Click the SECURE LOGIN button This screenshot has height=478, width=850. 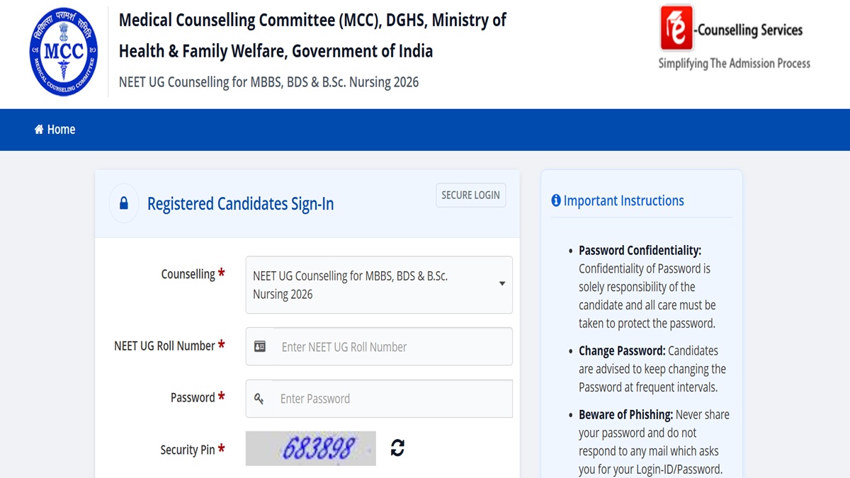471,195
